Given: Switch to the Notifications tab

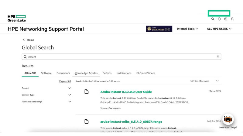Looking at the screenshot, I should click(x=124, y=73).
